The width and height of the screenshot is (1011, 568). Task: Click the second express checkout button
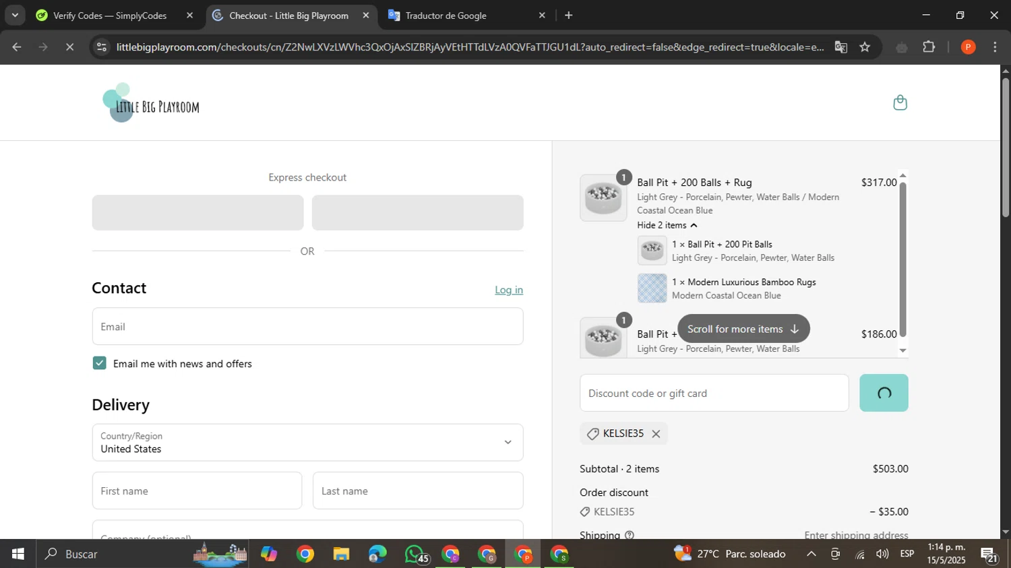click(417, 213)
